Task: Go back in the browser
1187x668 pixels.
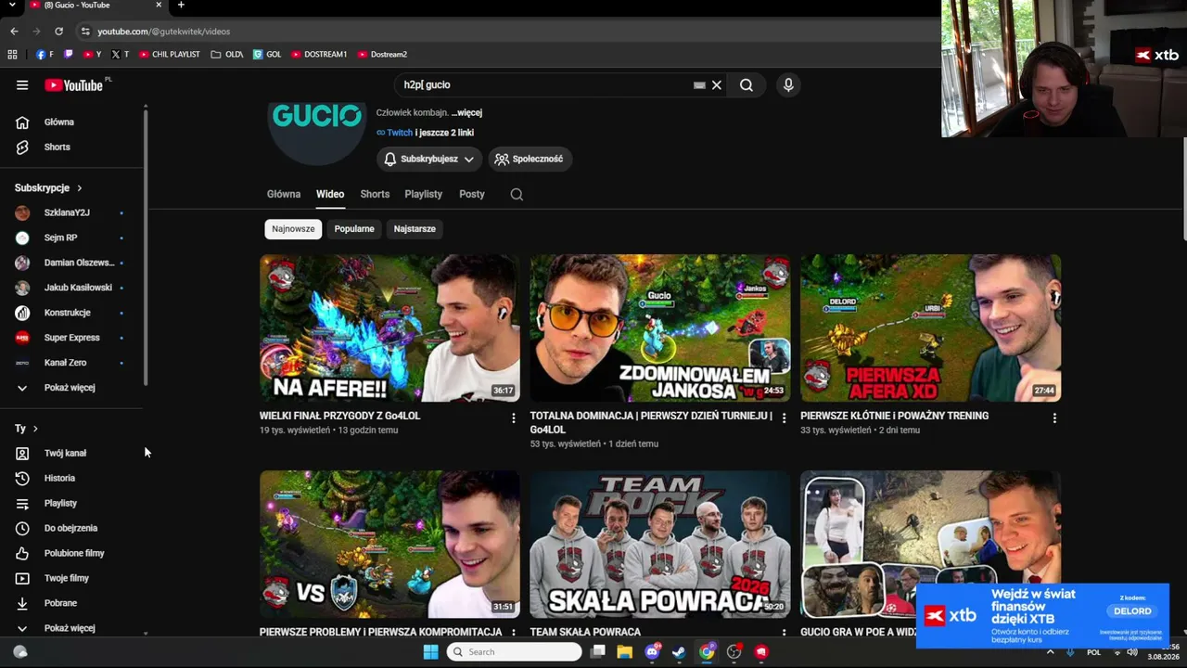Action: tap(14, 32)
